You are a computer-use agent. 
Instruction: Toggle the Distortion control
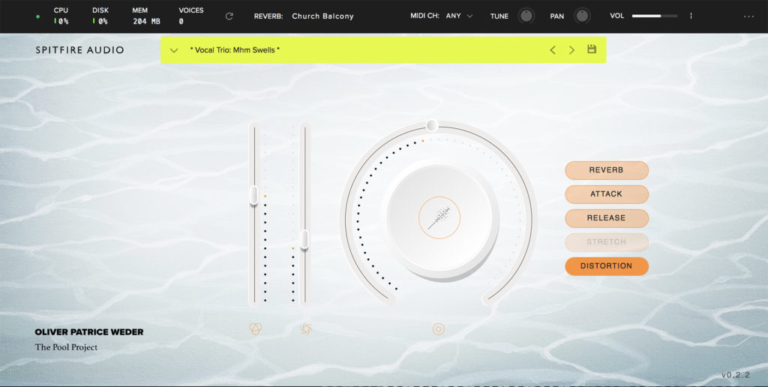(x=606, y=266)
